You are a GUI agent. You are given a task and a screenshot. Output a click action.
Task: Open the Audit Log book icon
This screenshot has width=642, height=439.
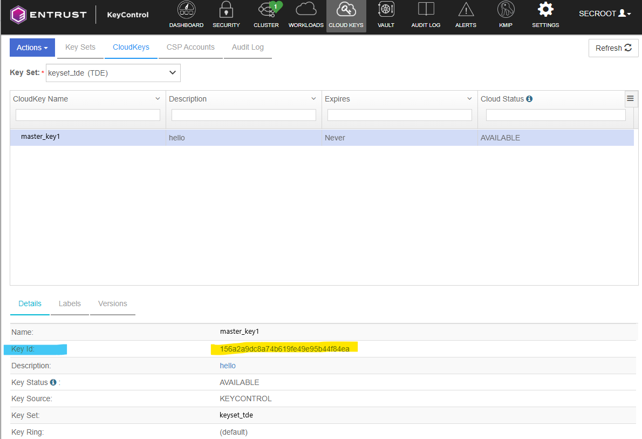[x=426, y=10]
